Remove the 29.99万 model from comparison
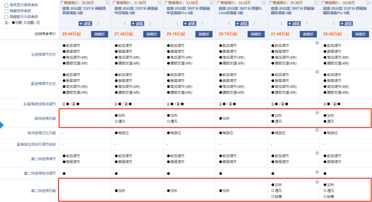Screen dimensions: 372x202 (107, 3)
